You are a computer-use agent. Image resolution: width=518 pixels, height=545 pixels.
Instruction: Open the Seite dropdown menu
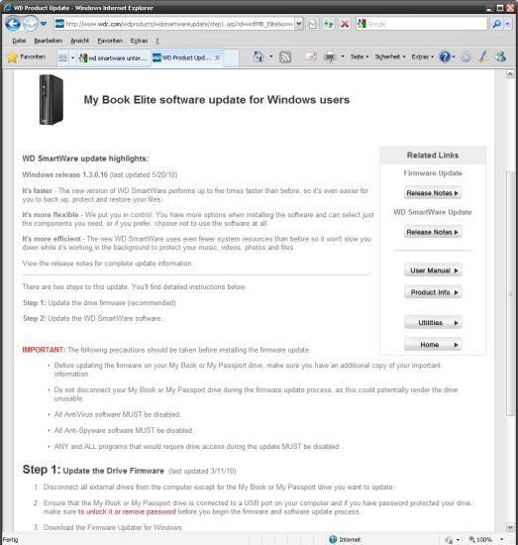(x=360, y=56)
